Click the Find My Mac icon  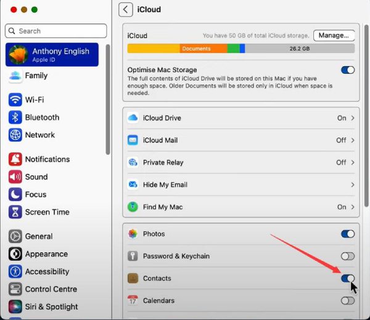tap(133, 207)
